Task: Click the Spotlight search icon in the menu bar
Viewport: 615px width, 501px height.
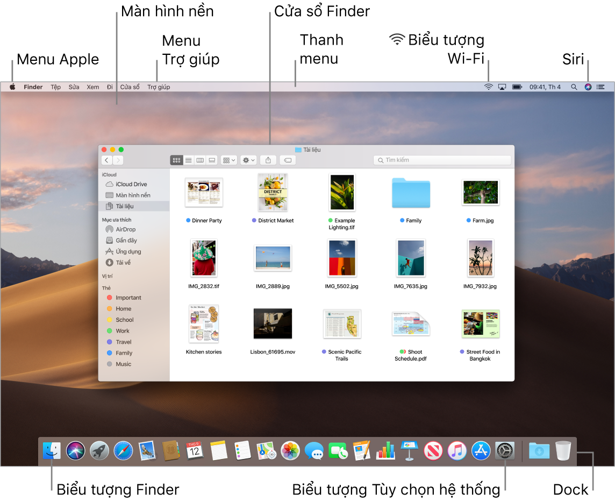Action: click(573, 86)
